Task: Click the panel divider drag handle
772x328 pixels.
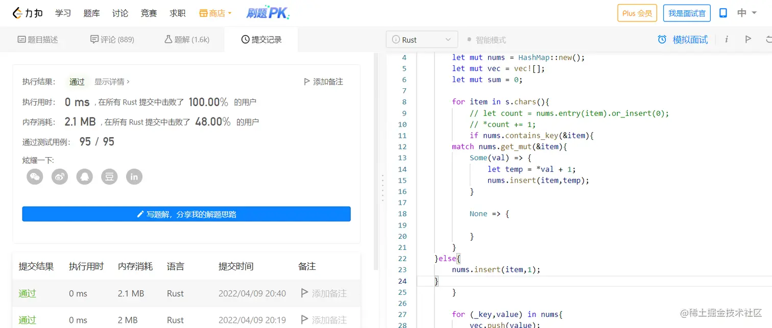Action: [x=382, y=189]
